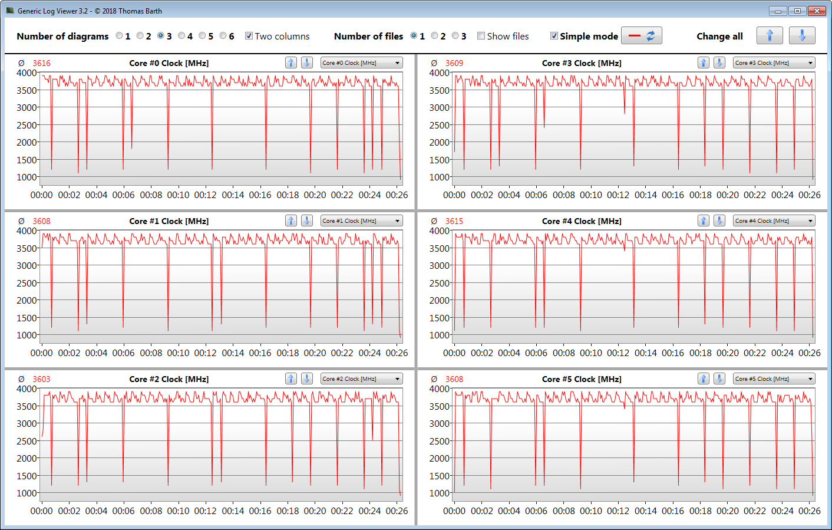The image size is (832, 530).
Task: Close the Generic Log Viewer window
Action: [817, 11]
